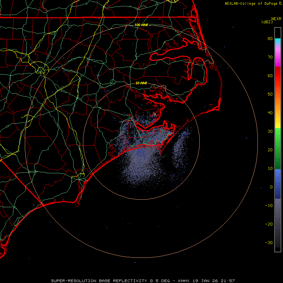Click the 60 value on the dBZ scale
Screen dimensions: 283x283
[270, 76]
